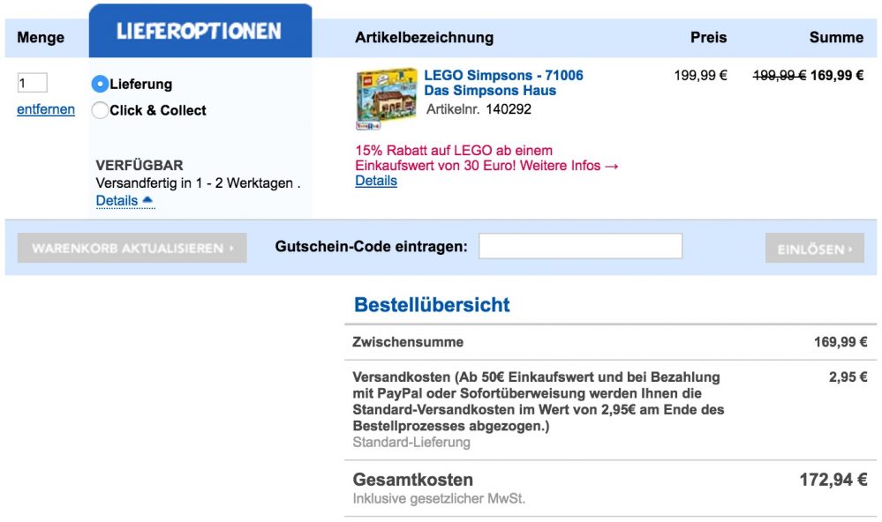882x522 pixels.
Task: Redeem the voucher with the EINLÖSEN button
Action: [x=814, y=249]
